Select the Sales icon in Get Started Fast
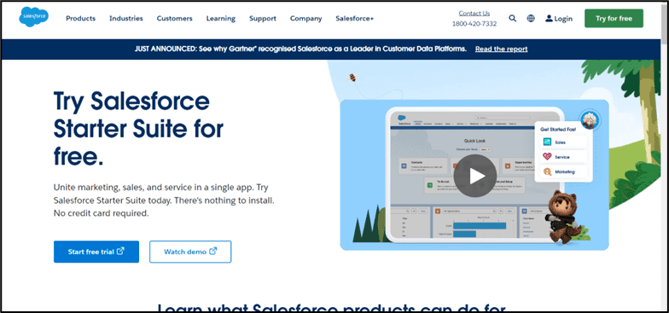 [547, 142]
